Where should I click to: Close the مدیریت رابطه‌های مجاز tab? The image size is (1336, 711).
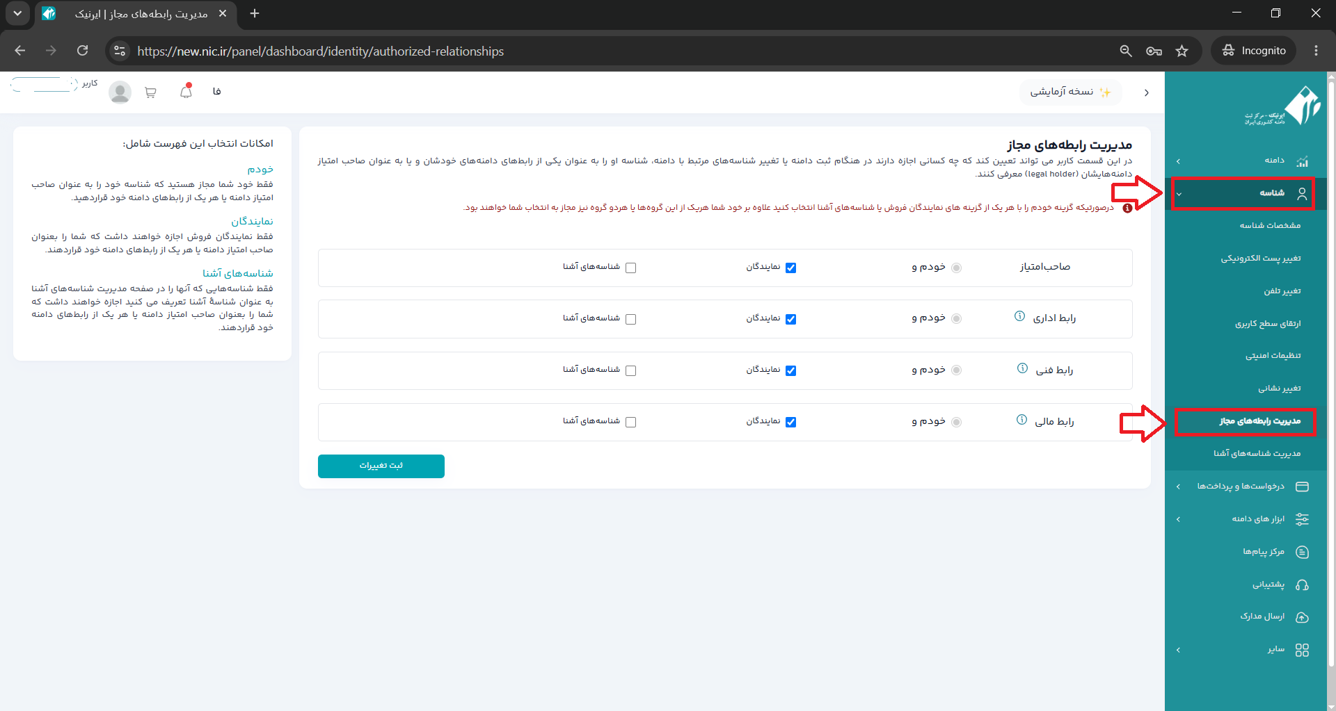(223, 13)
